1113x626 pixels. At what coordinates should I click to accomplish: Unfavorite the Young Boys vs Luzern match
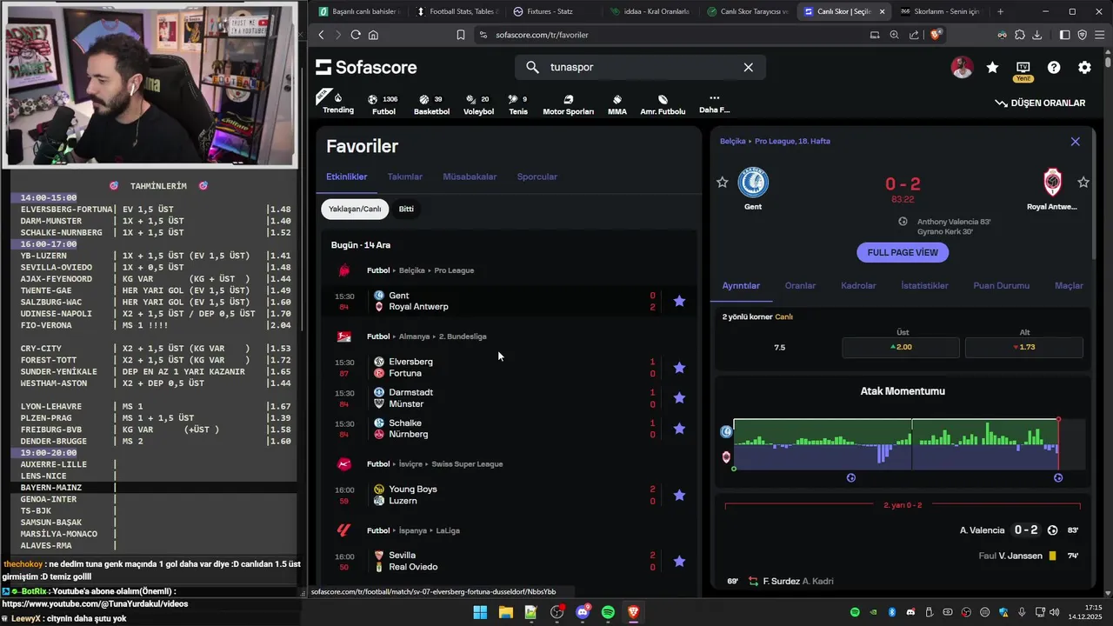(x=679, y=495)
